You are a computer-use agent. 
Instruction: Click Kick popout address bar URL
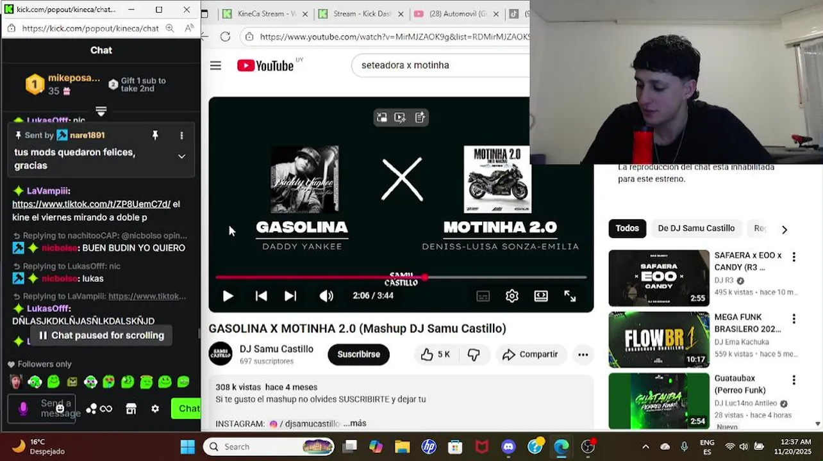[x=90, y=28]
